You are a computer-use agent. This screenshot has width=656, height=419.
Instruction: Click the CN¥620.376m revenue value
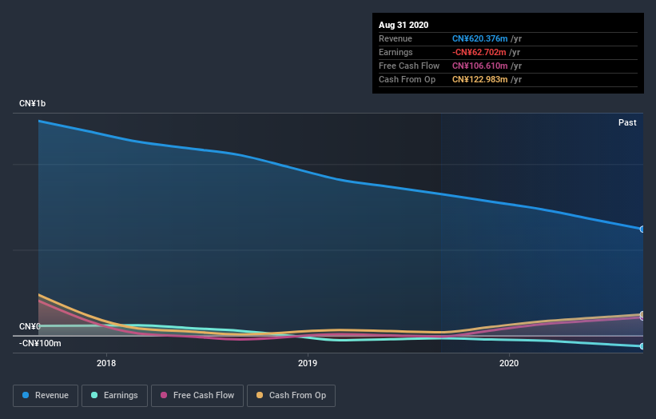[x=480, y=38]
